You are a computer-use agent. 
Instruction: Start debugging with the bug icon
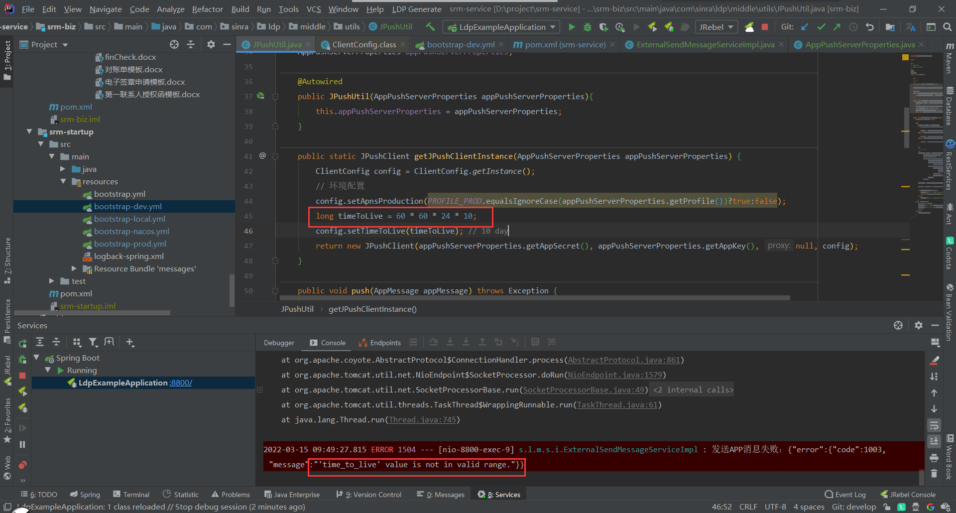coord(588,27)
